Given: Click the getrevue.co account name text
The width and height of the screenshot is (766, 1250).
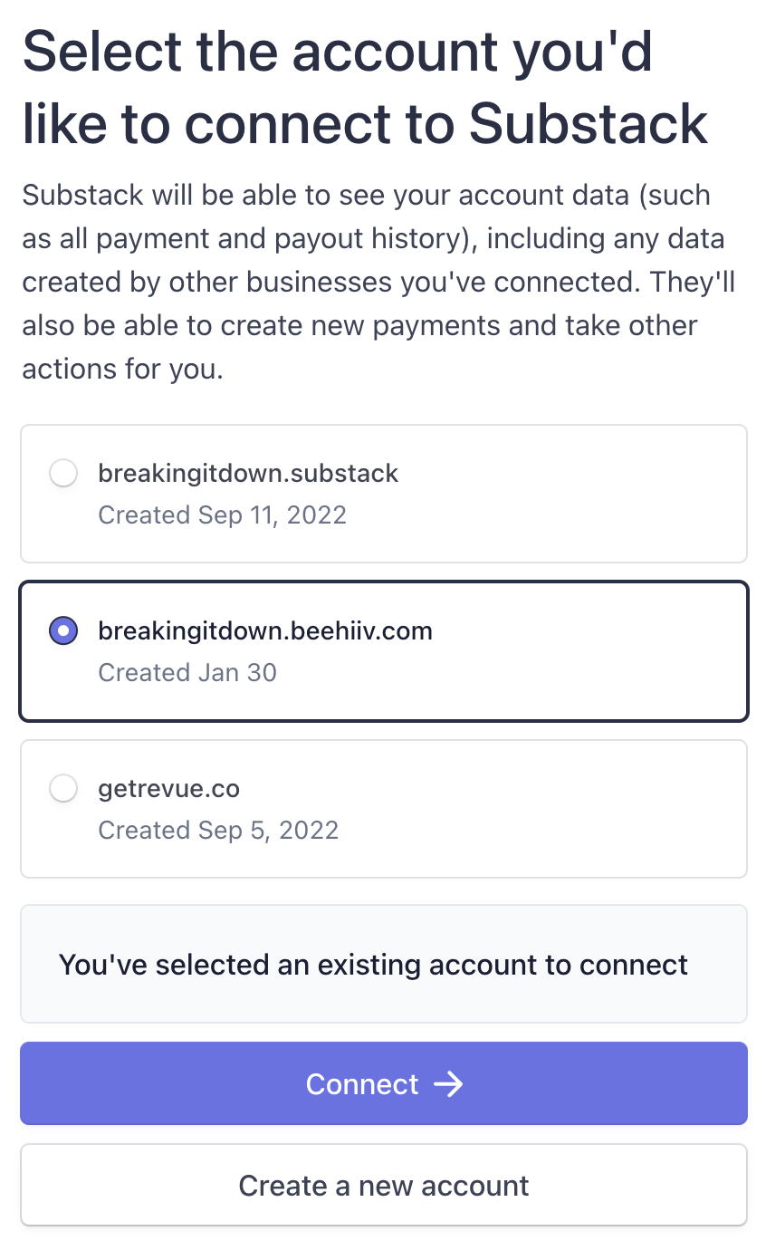Looking at the screenshot, I should (x=168, y=788).
